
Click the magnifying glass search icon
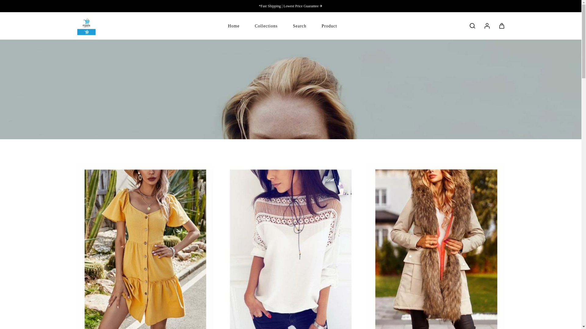pyautogui.click(x=472, y=26)
